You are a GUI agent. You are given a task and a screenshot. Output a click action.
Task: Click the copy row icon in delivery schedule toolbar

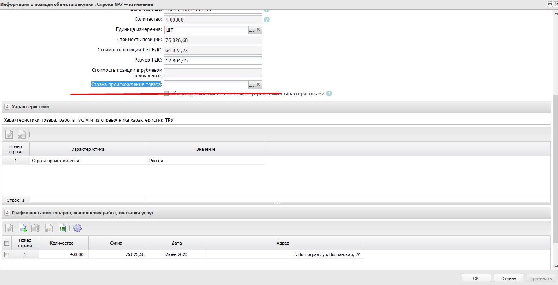coord(36,228)
